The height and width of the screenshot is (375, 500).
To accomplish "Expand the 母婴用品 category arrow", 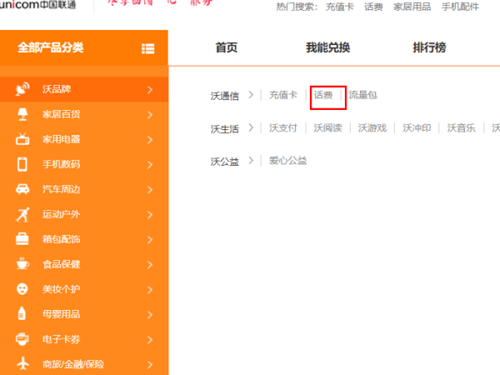I will pos(150,314).
